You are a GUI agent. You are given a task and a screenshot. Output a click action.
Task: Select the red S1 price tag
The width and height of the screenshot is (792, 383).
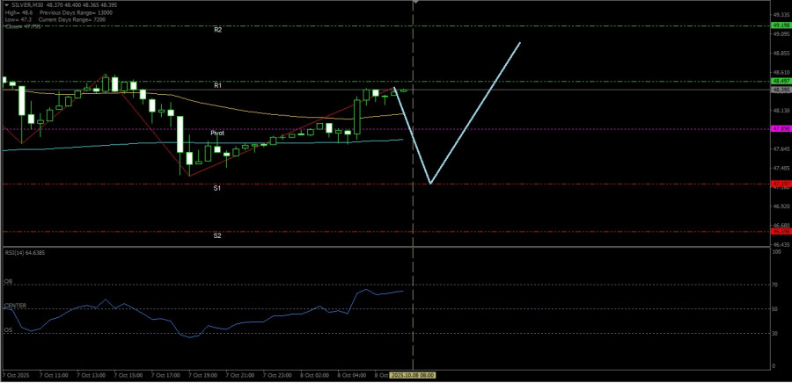click(780, 184)
